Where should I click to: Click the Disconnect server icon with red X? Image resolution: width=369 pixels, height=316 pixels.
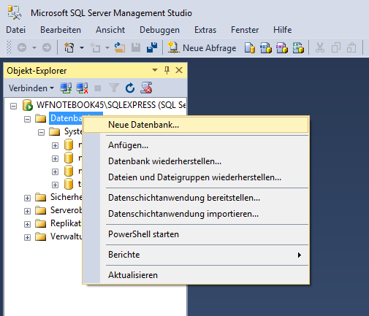tap(82, 88)
